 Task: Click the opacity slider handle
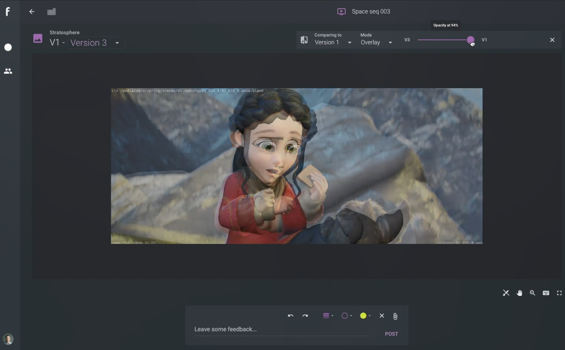470,40
